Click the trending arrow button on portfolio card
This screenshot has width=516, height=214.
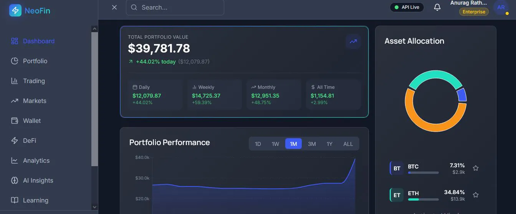coord(353,41)
